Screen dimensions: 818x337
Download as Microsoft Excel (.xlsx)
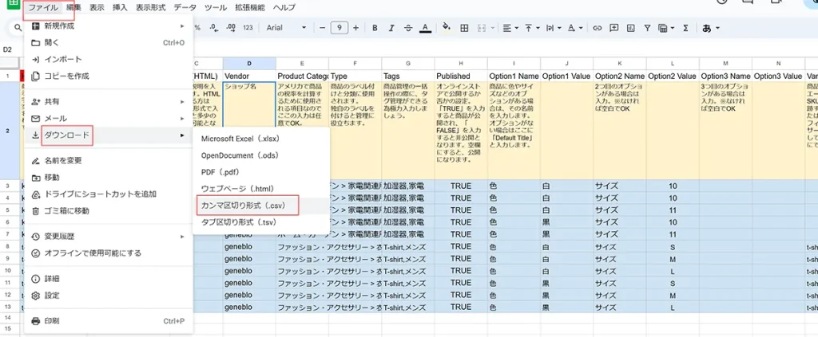261,139
